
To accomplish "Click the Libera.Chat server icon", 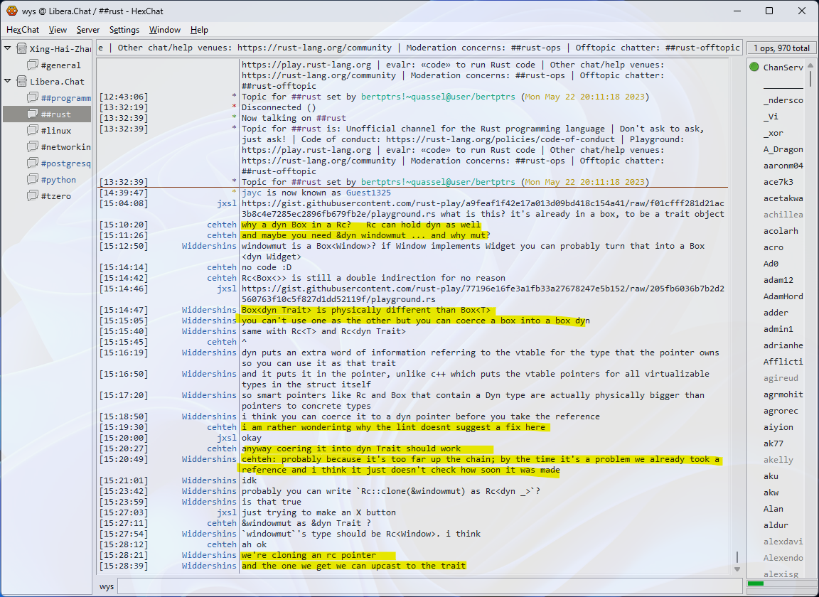I will pos(21,82).
